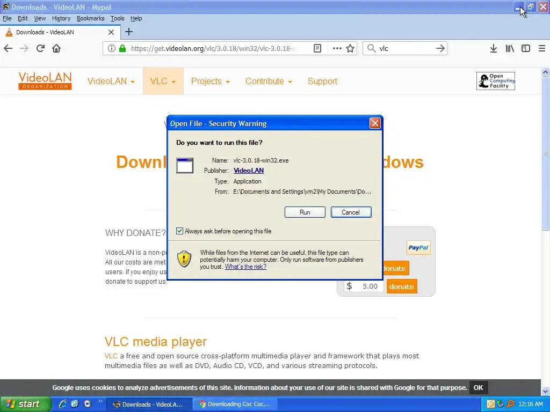Click the page scrollbar down arrow
Image resolution: width=550 pixels, height=412 pixels.
[546, 391]
